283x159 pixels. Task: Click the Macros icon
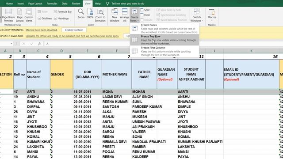(x=212, y=12)
